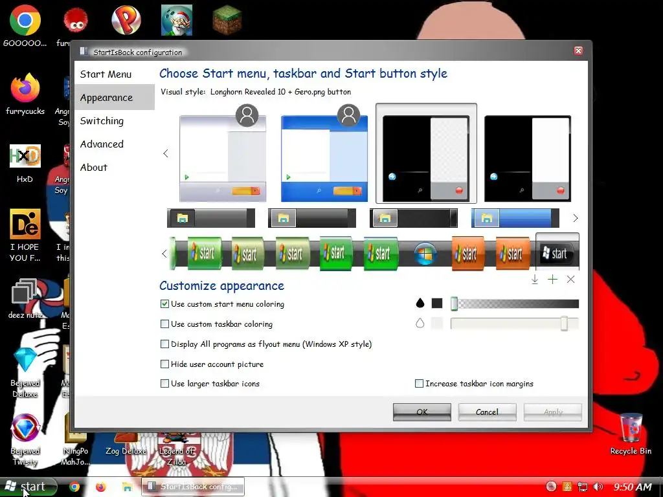Click the taskbar color droplet icon
This screenshot has height=497, width=663.
click(420, 324)
